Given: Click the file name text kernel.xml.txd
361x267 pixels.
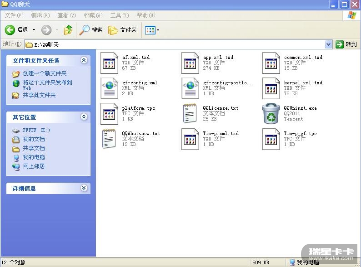Looking at the screenshot, I should (x=303, y=83).
